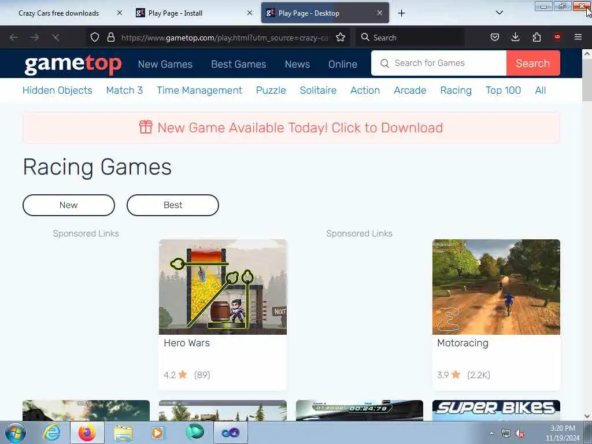Open the Time Management category
Screen dimensions: 592x444
click(x=199, y=90)
